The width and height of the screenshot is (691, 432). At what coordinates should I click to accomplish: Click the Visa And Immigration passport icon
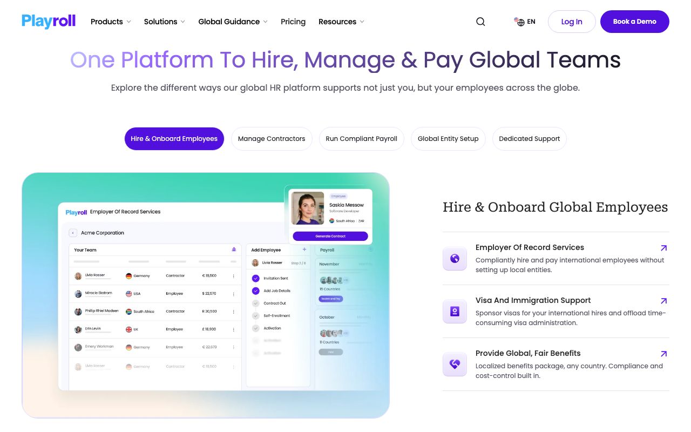click(x=455, y=312)
